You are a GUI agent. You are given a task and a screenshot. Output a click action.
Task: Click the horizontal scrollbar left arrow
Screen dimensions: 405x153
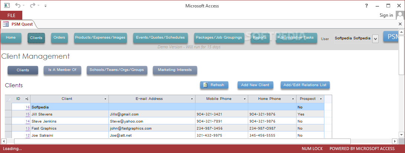point(4,141)
